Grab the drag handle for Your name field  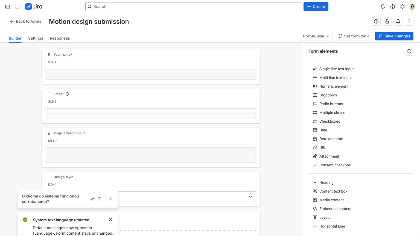pos(49,55)
